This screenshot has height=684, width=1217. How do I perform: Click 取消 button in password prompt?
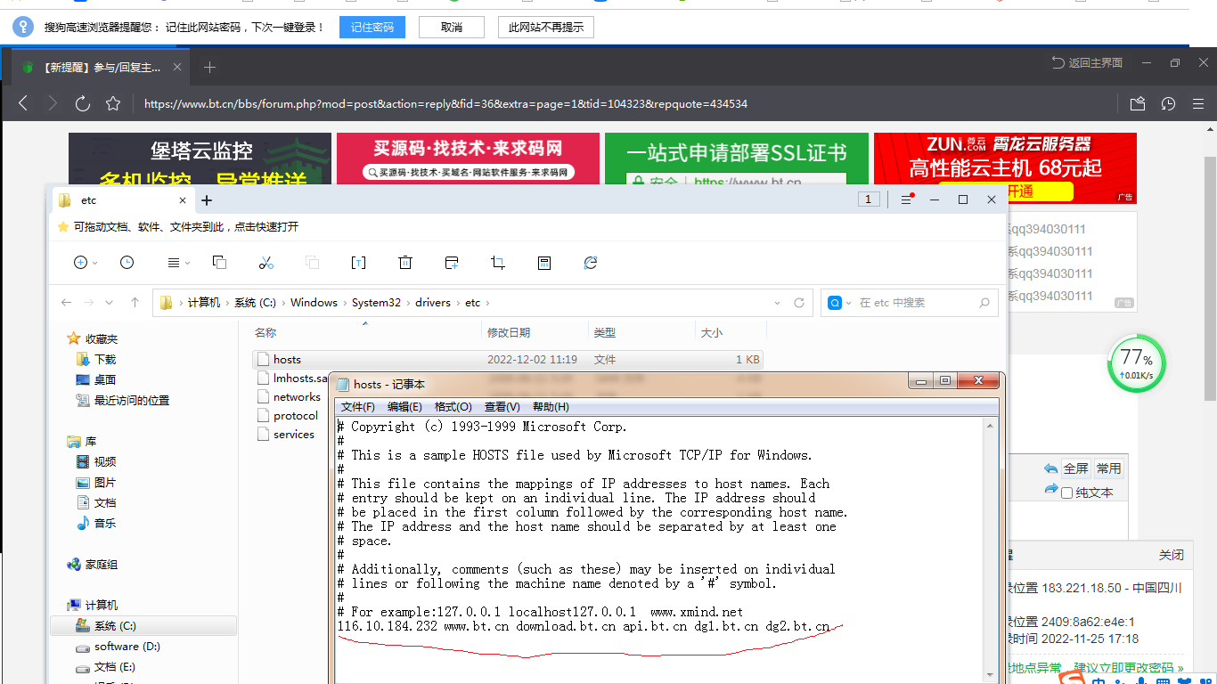tap(452, 27)
